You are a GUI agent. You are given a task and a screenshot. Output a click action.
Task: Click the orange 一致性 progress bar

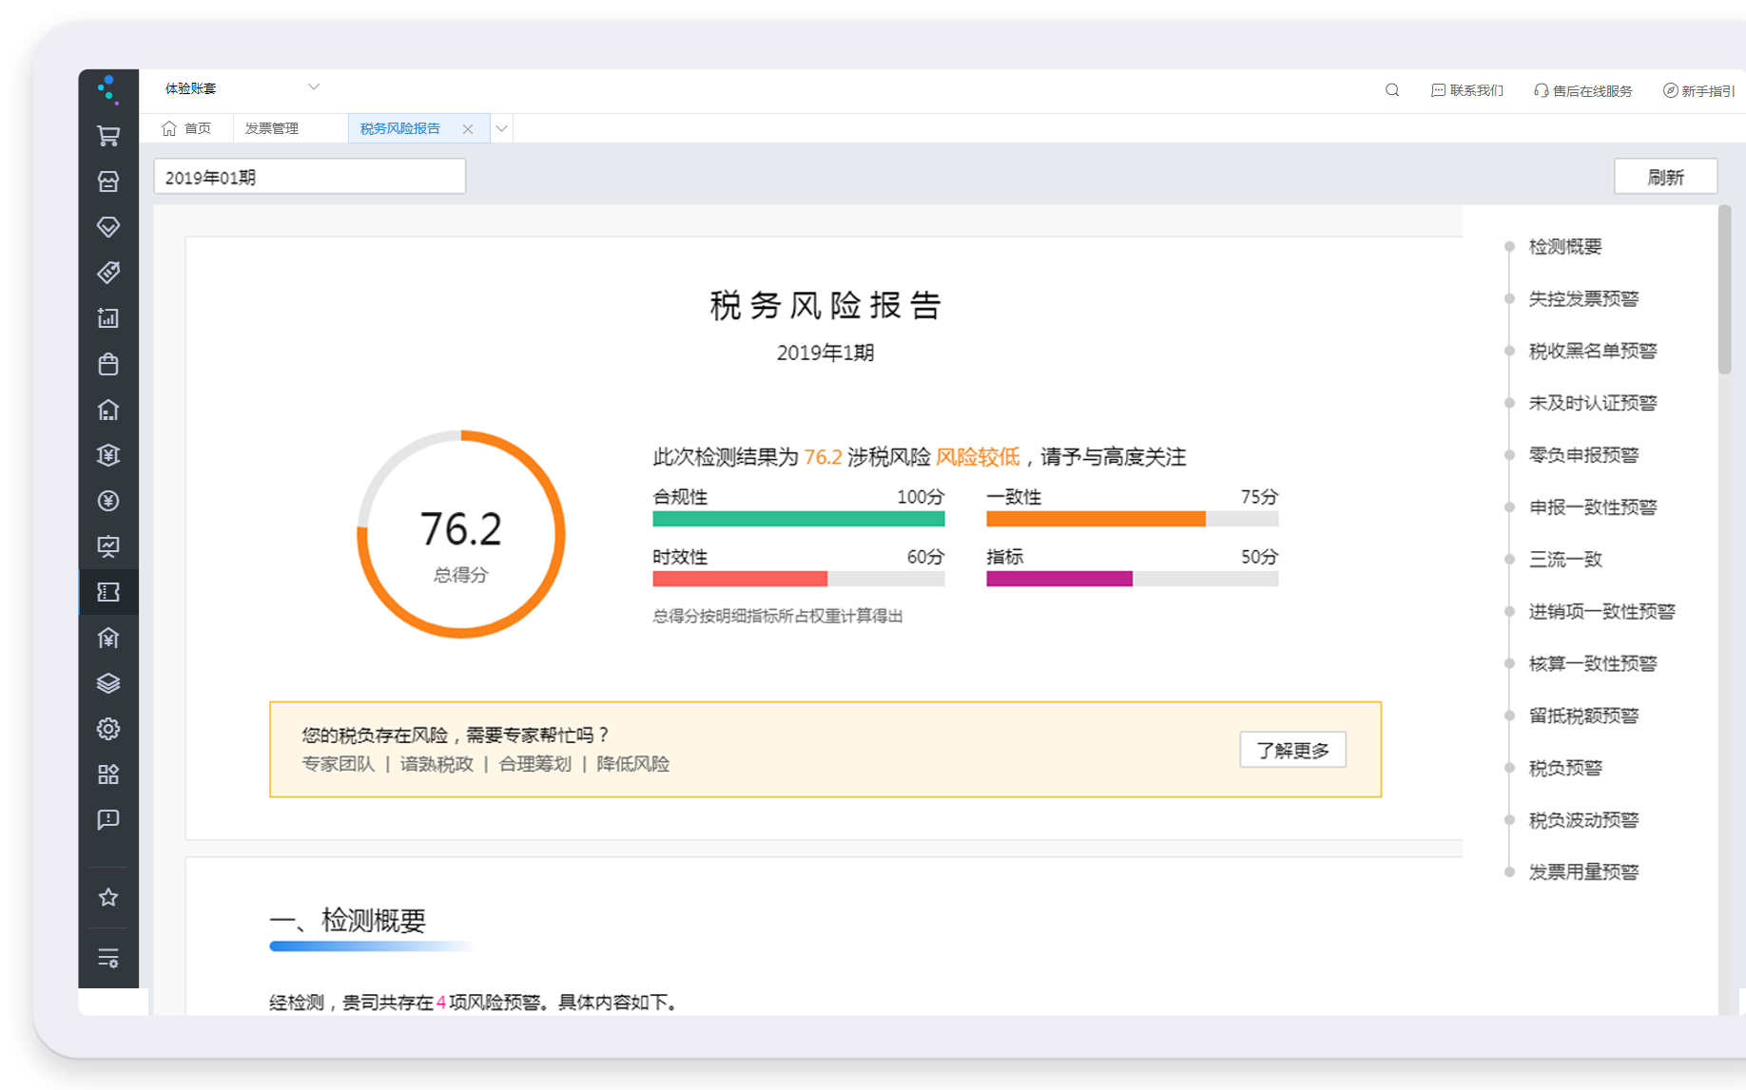[1132, 519]
